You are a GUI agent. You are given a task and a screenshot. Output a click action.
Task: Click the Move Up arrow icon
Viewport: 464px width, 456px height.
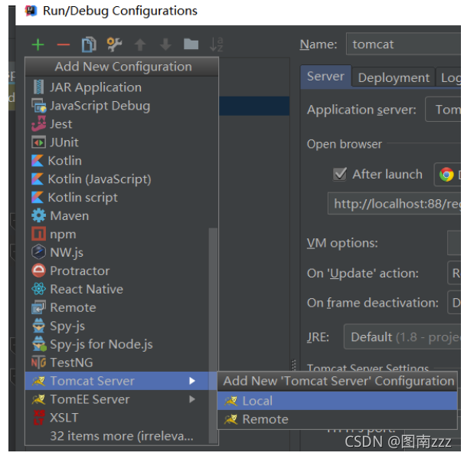click(x=140, y=44)
